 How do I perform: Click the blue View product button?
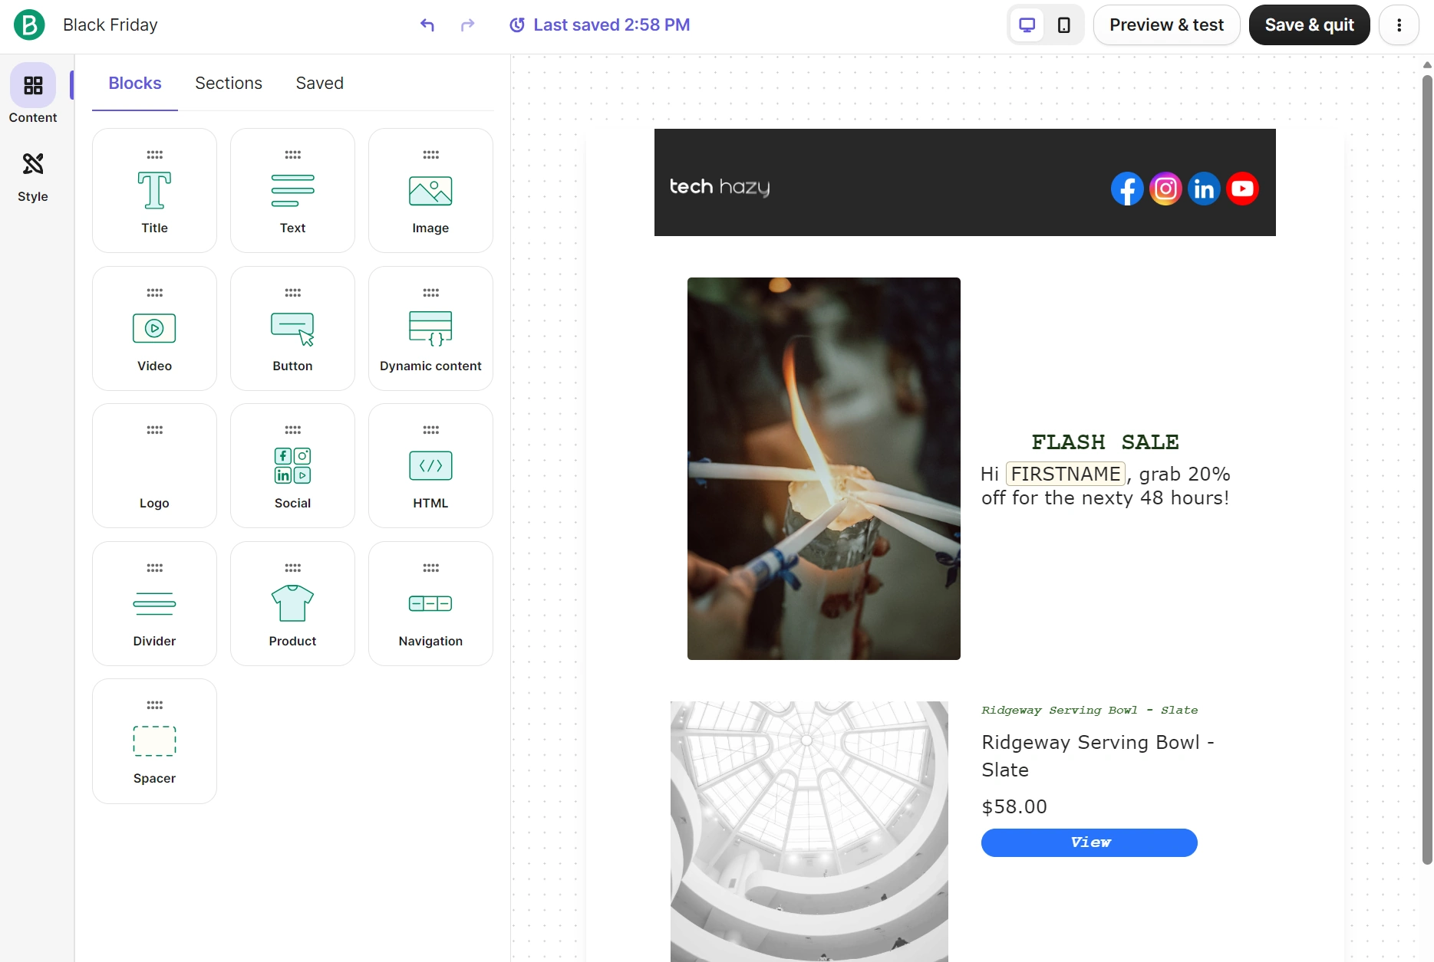1089,842
